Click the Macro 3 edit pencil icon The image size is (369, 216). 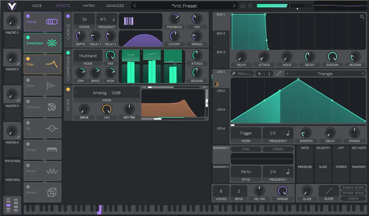18,100
